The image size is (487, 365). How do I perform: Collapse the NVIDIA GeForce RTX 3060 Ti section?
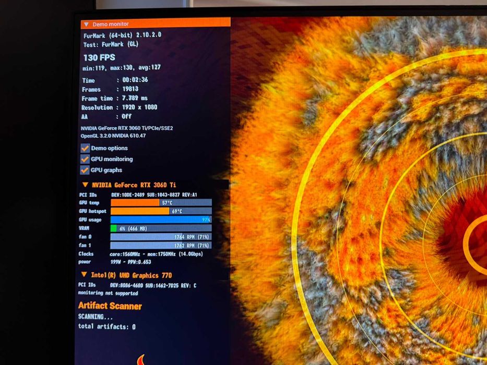click(85, 185)
